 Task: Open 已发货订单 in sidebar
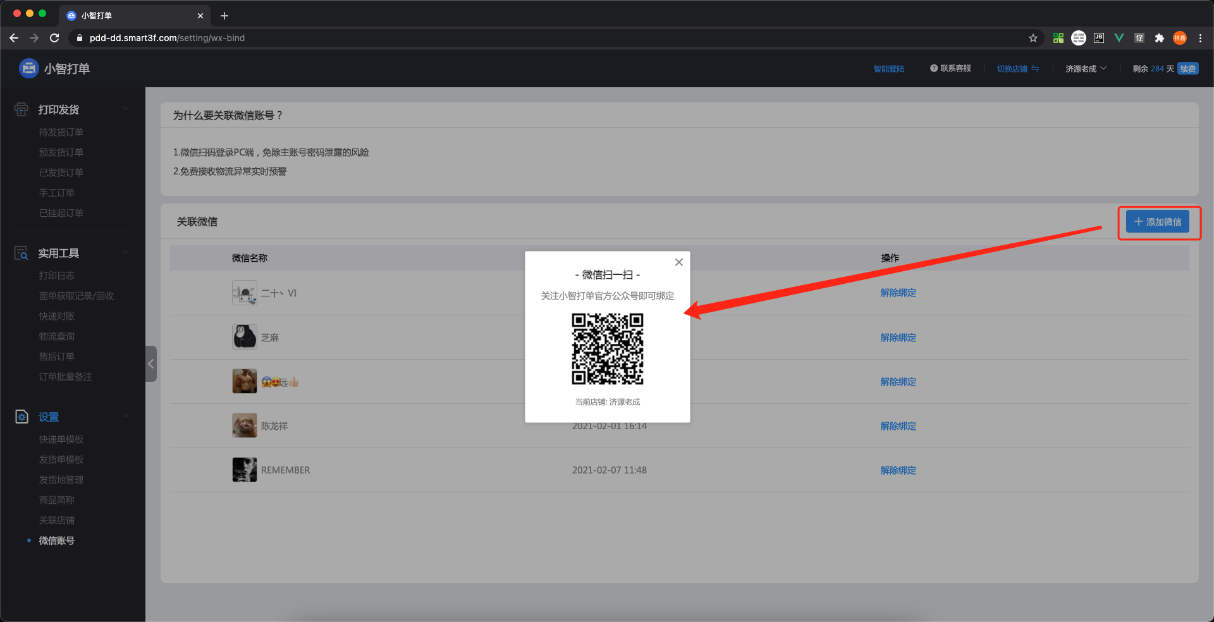coord(61,173)
